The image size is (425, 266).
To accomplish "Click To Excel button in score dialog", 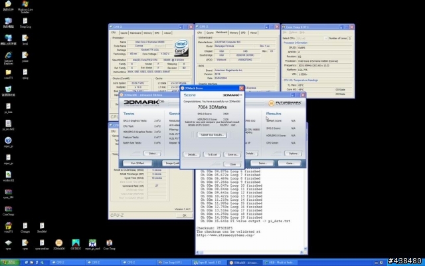I will pos(212,155).
